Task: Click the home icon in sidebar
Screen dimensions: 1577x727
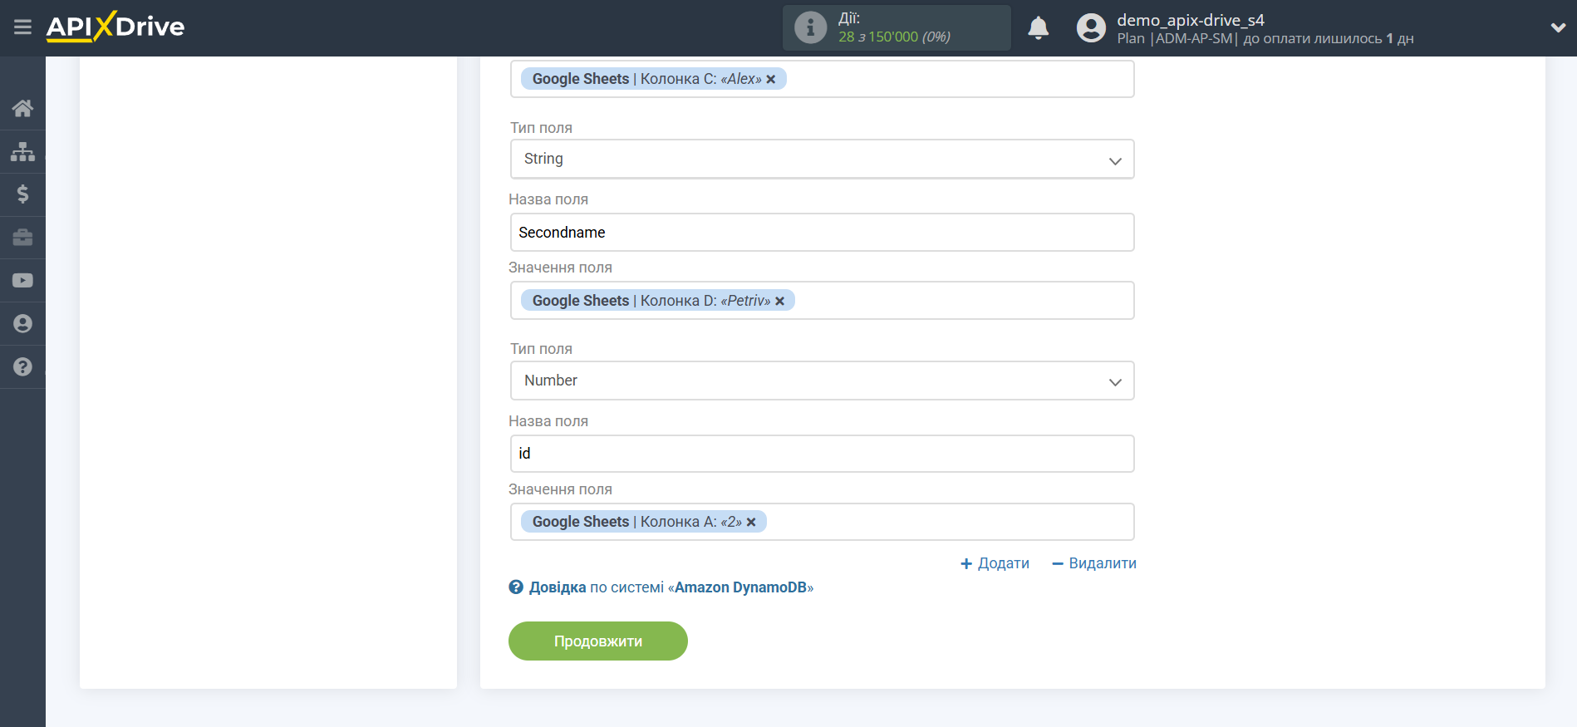Action: (x=22, y=108)
